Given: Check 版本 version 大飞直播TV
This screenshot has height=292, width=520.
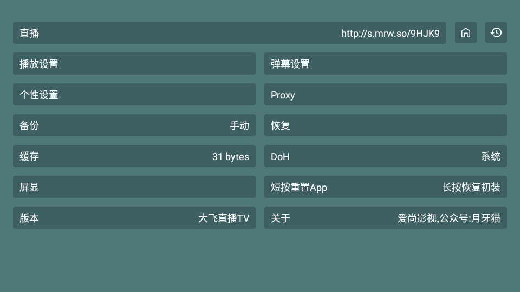Looking at the screenshot, I should point(134,218).
